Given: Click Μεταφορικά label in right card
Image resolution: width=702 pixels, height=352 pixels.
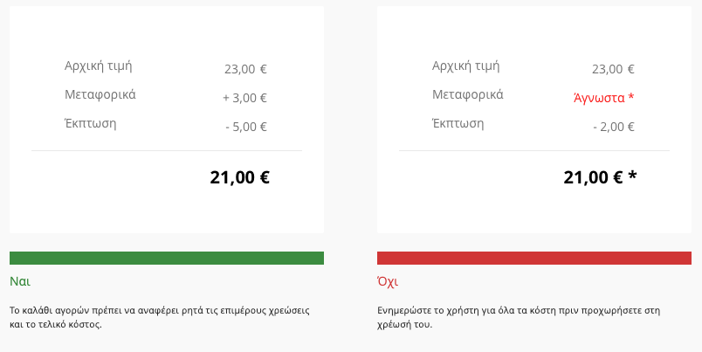Looking at the screenshot, I should coord(468,94).
